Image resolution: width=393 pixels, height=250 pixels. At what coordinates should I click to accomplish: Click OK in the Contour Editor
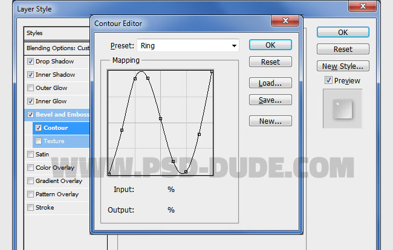(270, 45)
